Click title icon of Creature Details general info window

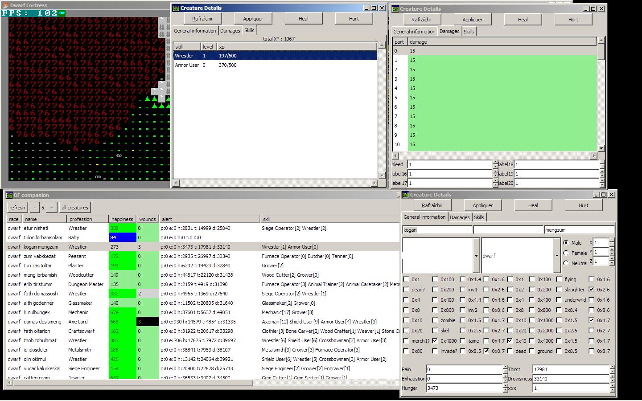pyautogui.click(x=405, y=195)
